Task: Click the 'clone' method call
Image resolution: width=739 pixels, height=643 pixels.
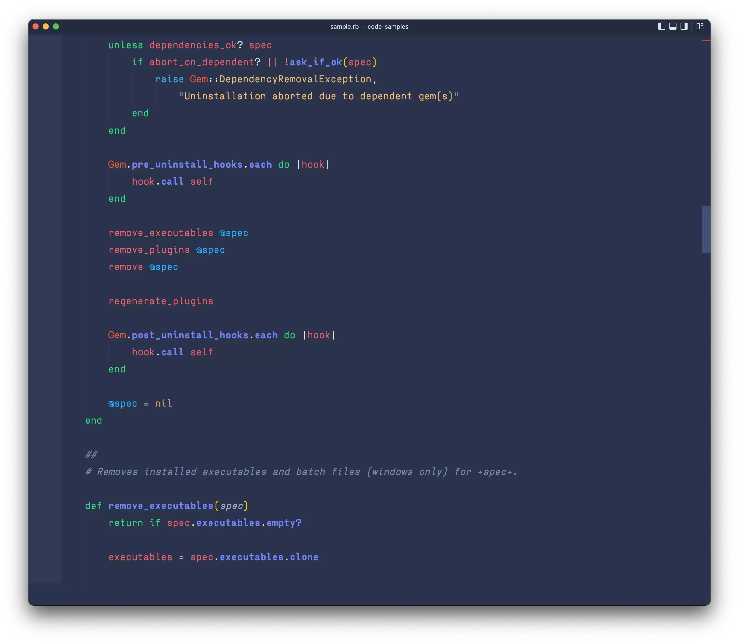Action: pyautogui.click(x=304, y=557)
